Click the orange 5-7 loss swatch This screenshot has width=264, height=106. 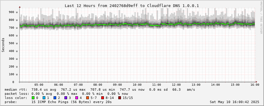[x=87, y=98]
